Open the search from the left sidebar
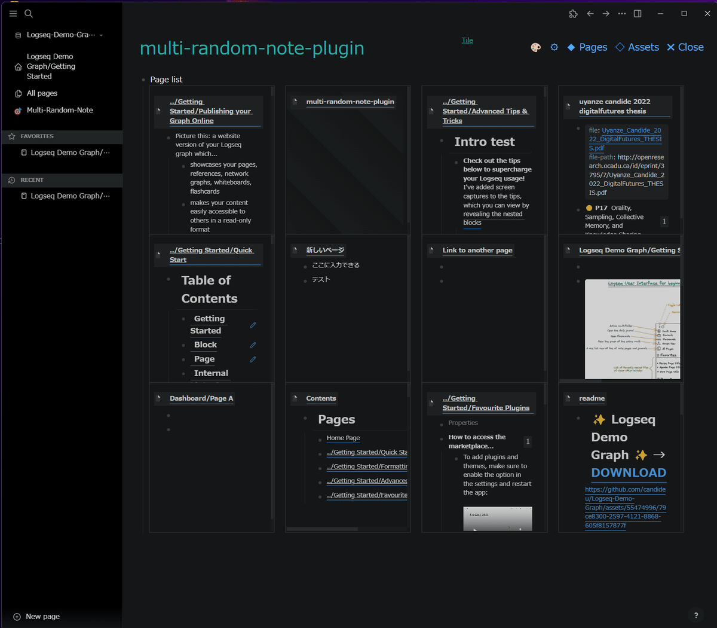 pos(27,13)
